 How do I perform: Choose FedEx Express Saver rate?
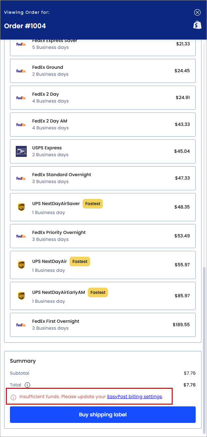point(103,47)
